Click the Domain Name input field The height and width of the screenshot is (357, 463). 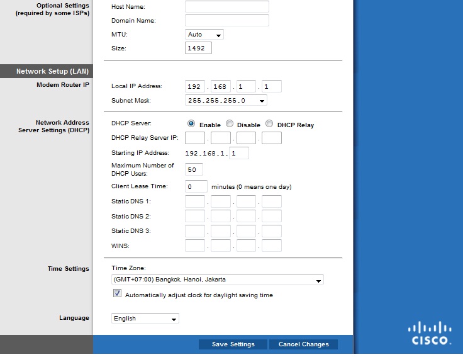point(226,20)
